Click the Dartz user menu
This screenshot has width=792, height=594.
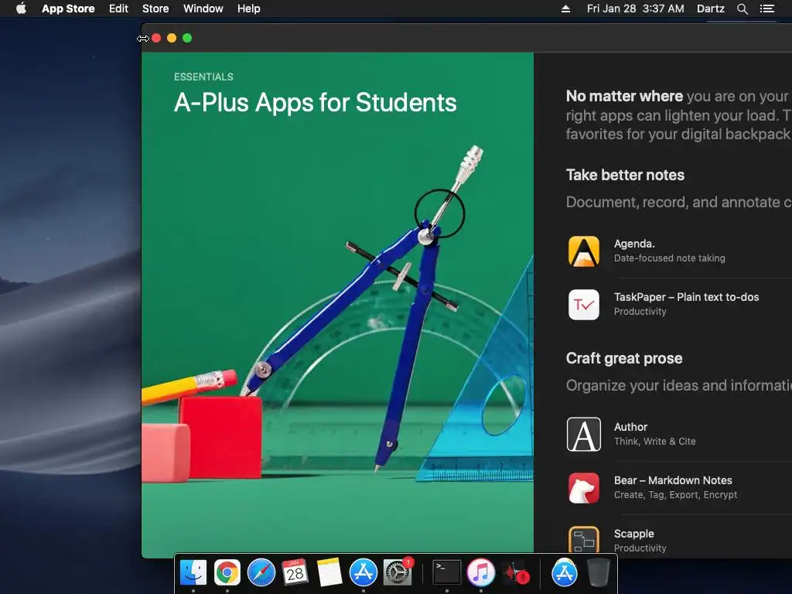pos(710,9)
